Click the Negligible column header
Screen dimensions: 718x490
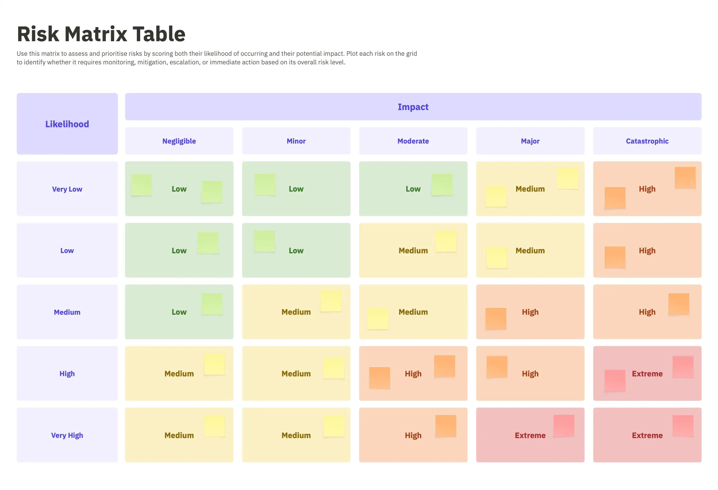[x=179, y=141]
